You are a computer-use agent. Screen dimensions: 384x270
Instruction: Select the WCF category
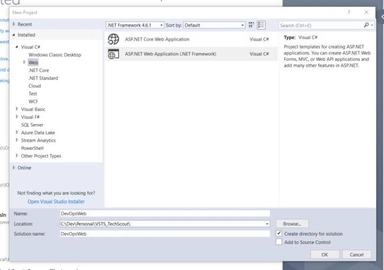[33, 102]
